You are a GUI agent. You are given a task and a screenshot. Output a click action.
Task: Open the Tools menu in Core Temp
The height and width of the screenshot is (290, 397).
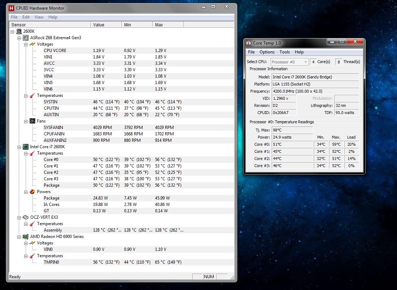coord(284,52)
